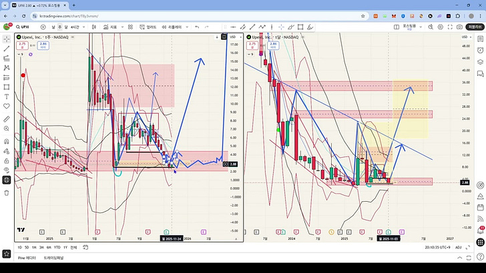The image size is (486, 273).
Task: Switch to the monthly (달) interval
Action: coord(66,27)
